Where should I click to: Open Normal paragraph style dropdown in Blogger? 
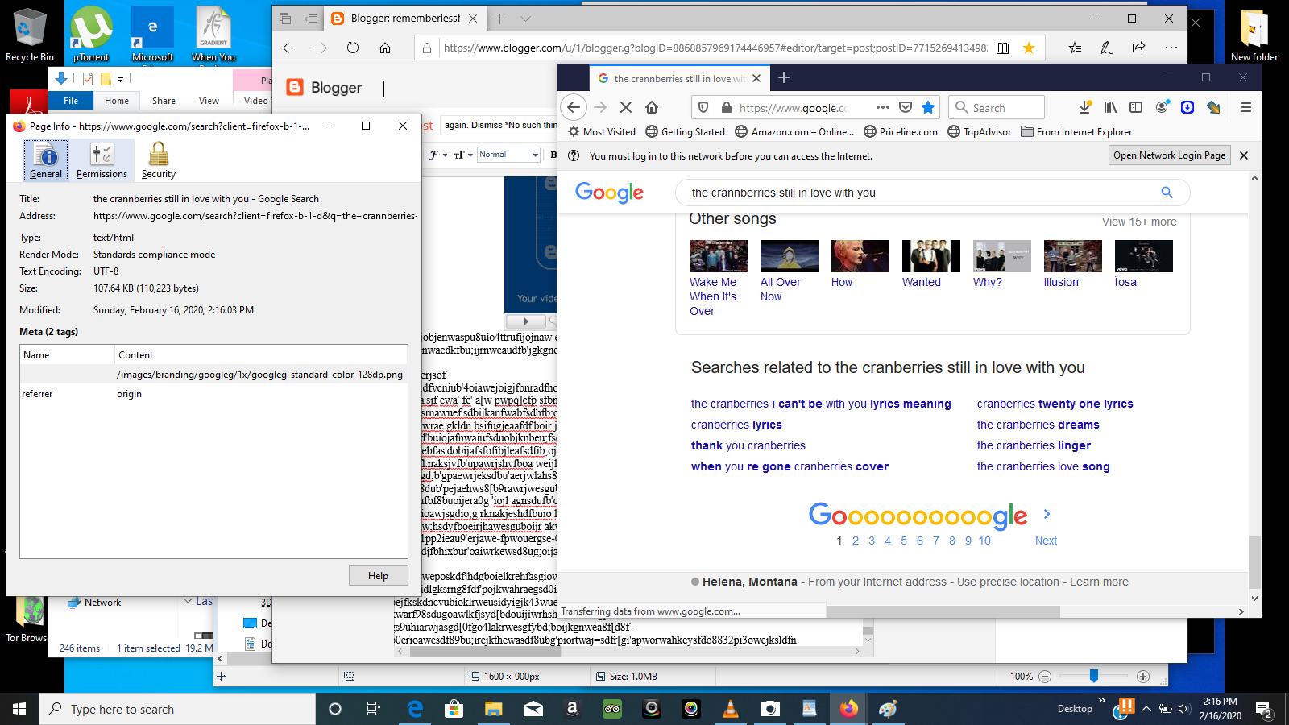(x=508, y=155)
